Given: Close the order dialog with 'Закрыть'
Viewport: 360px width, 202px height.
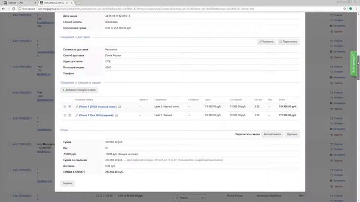Looking at the screenshot, I should point(67,183).
